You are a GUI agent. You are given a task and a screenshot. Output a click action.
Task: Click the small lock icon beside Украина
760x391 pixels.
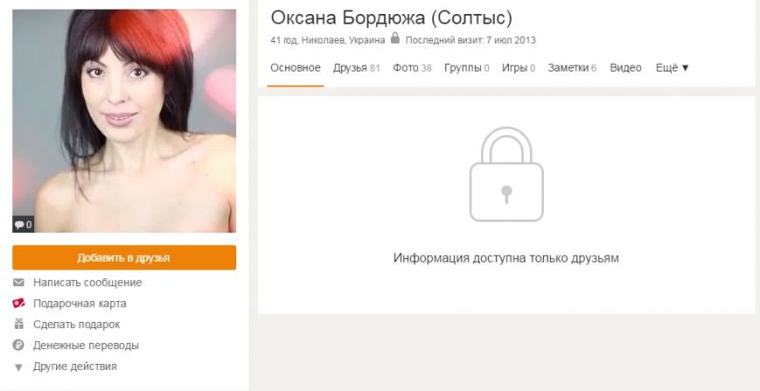395,38
